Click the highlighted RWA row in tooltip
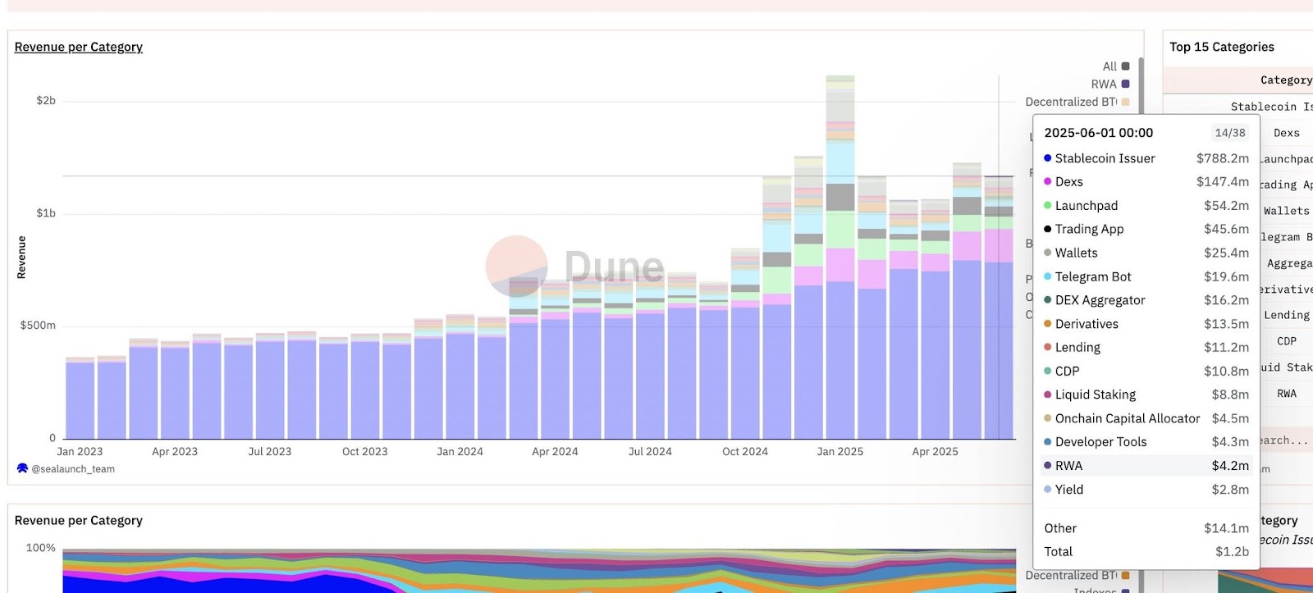Screen dimensions: 1313x593 (1146, 466)
